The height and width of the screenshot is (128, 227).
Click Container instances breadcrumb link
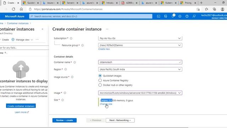tap(18, 23)
